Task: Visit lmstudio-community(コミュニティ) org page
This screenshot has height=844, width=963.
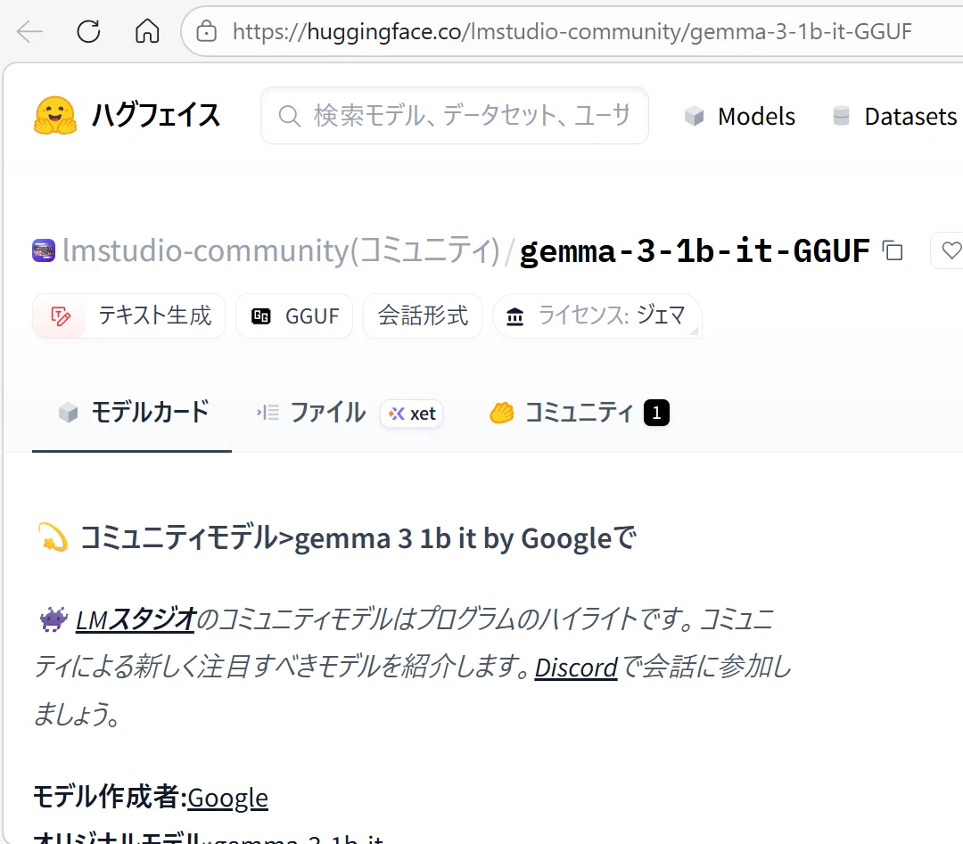Action: (x=281, y=250)
